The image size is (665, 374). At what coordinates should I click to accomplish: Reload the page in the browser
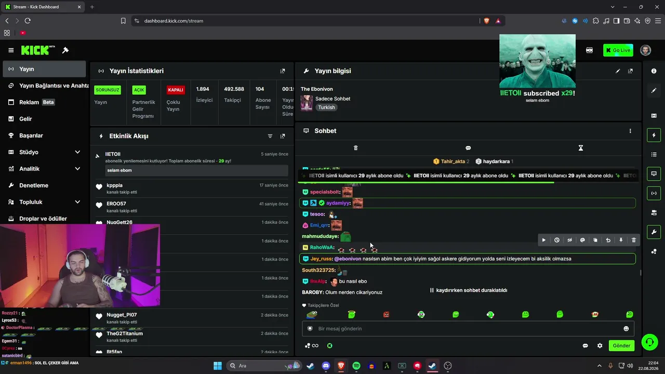(28, 21)
